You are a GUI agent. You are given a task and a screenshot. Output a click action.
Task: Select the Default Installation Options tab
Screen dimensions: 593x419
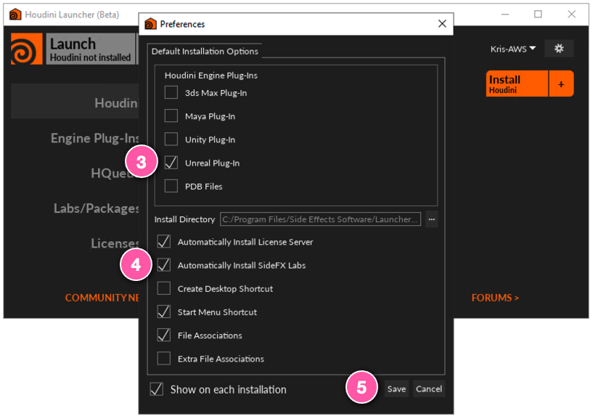[x=205, y=51]
